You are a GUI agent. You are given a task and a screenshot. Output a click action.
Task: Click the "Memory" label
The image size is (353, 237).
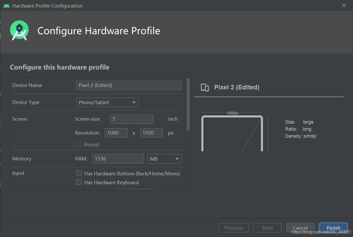[22, 159]
